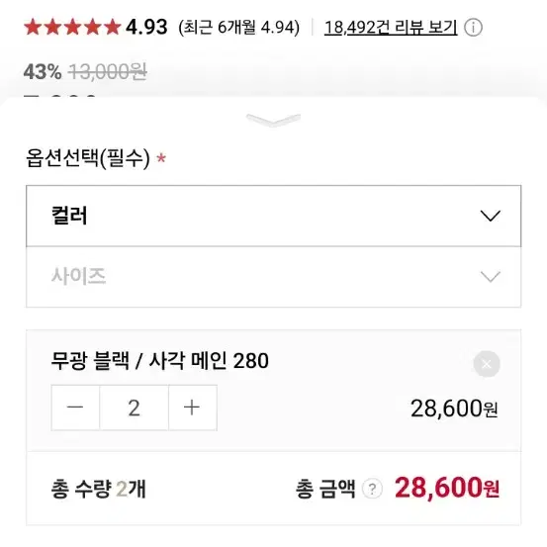The height and width of the screenshot is (547, 547).
Task: Decrease quantity with the minus button
Action: (75, 408)
